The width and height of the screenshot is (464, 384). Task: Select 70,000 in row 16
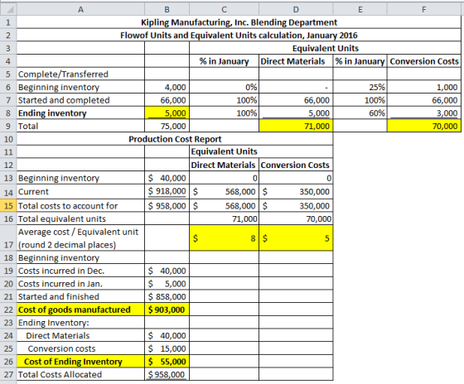pyautogui.click(x=296, y=218)
